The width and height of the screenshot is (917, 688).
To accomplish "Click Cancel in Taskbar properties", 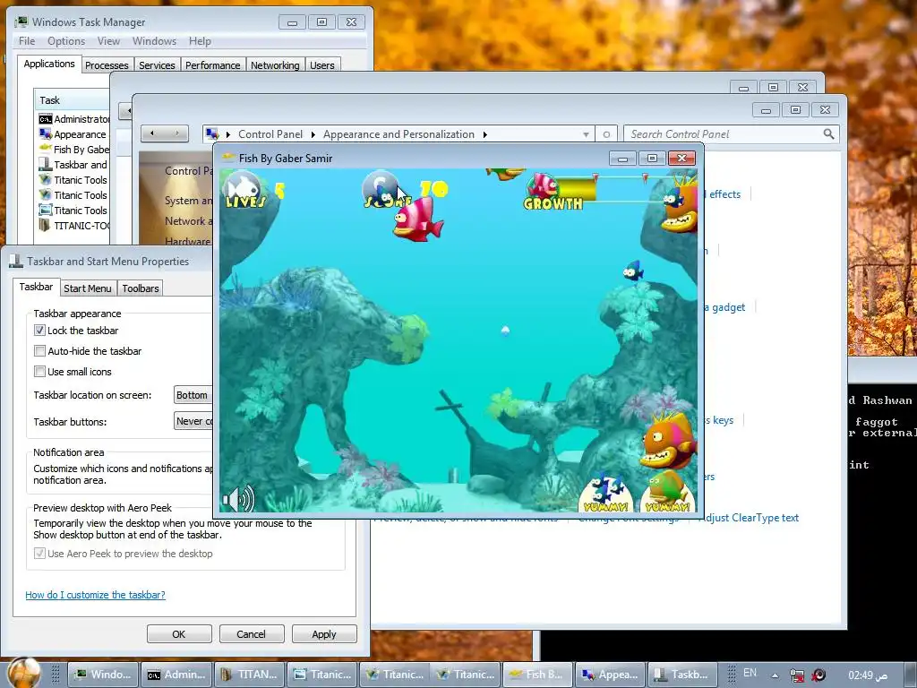I will [252, 634].
